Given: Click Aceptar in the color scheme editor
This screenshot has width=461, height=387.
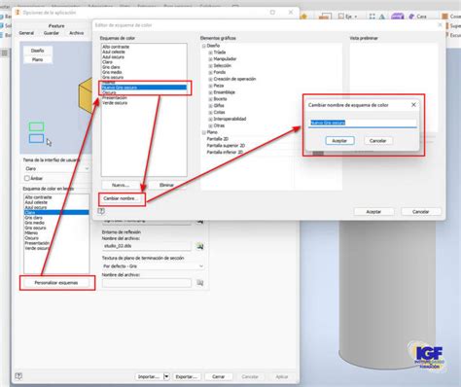Looking at the screenshot, I should (x=373, y=212).
